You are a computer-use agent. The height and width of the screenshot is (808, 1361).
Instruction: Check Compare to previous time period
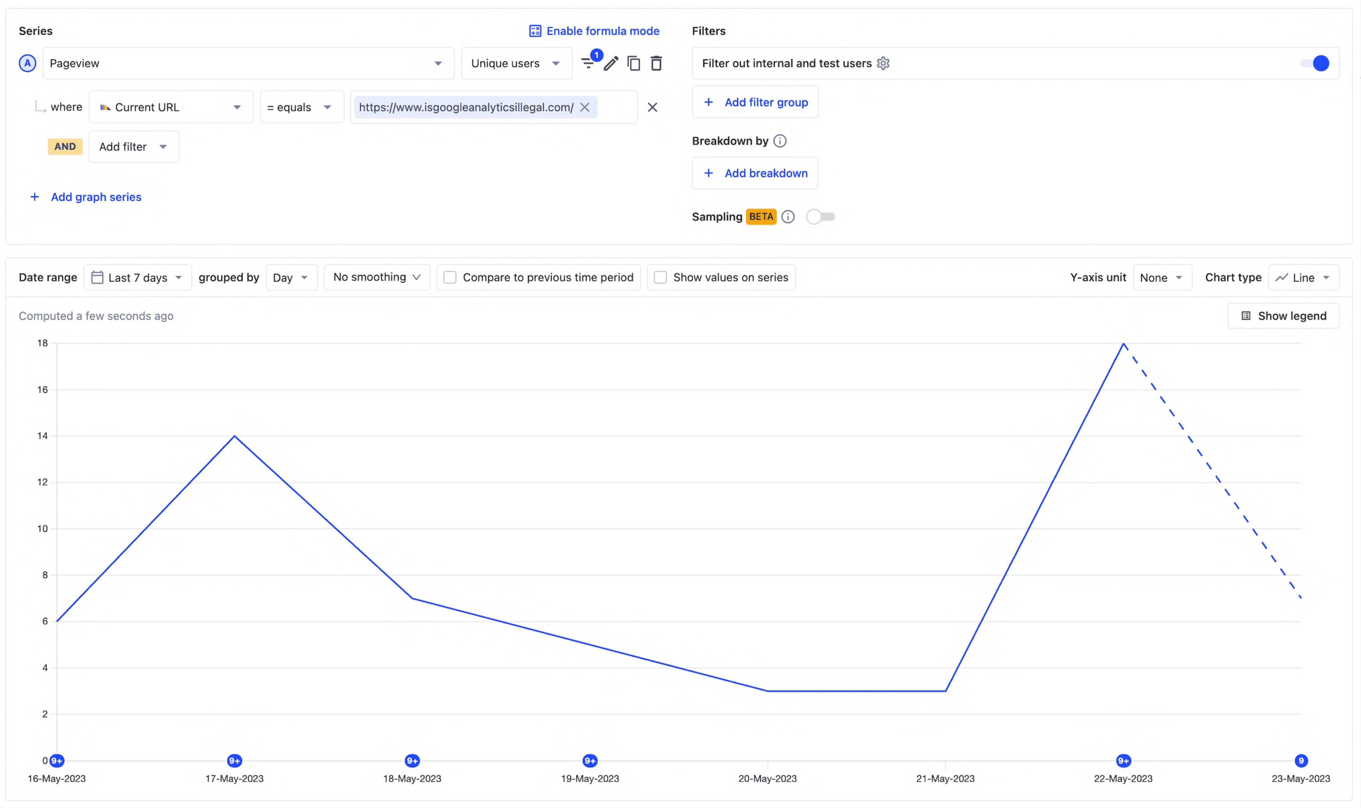[450, 278]
